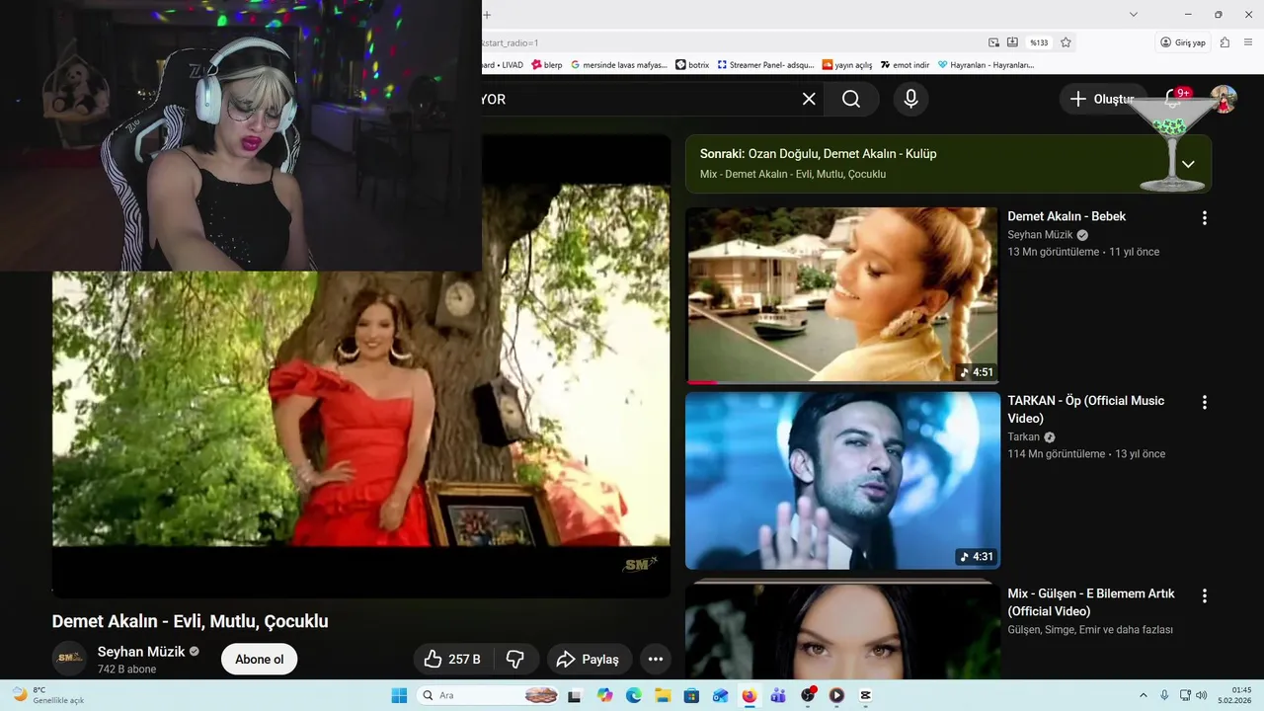Dislike the video with thumbs-down button
This screenshot has height=711, width=1264.
(515, 659)
